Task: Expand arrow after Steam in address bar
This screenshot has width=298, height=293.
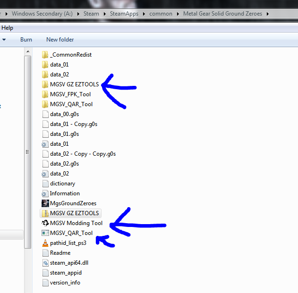Action: [104, 14]
